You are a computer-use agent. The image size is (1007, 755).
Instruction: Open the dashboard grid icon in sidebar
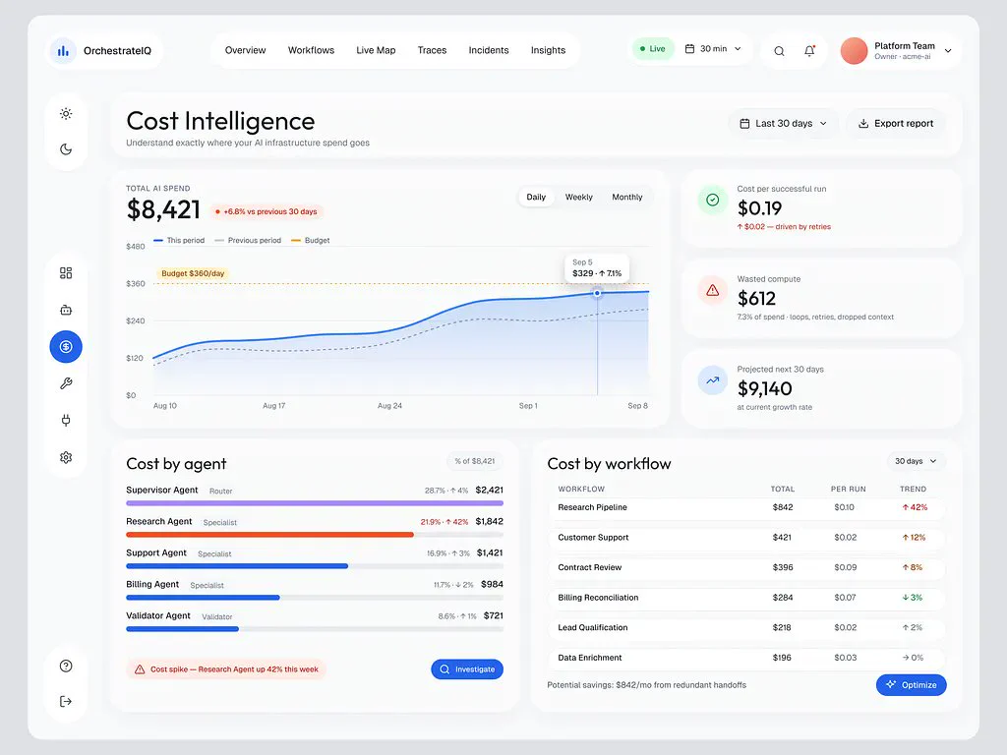[x=66, y=273]
